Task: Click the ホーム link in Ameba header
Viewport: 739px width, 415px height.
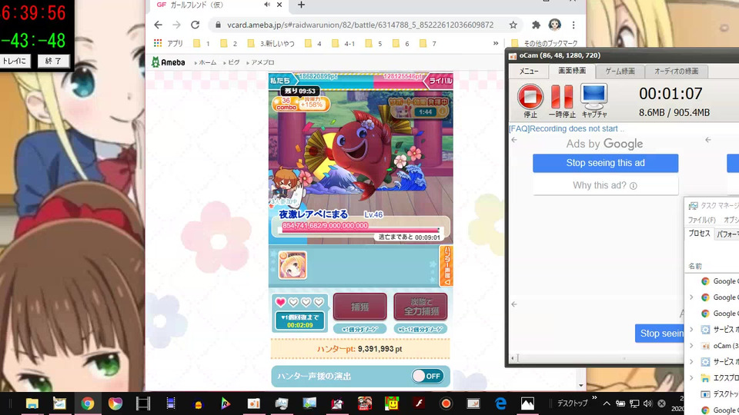Action: click(x=206, y=62)
